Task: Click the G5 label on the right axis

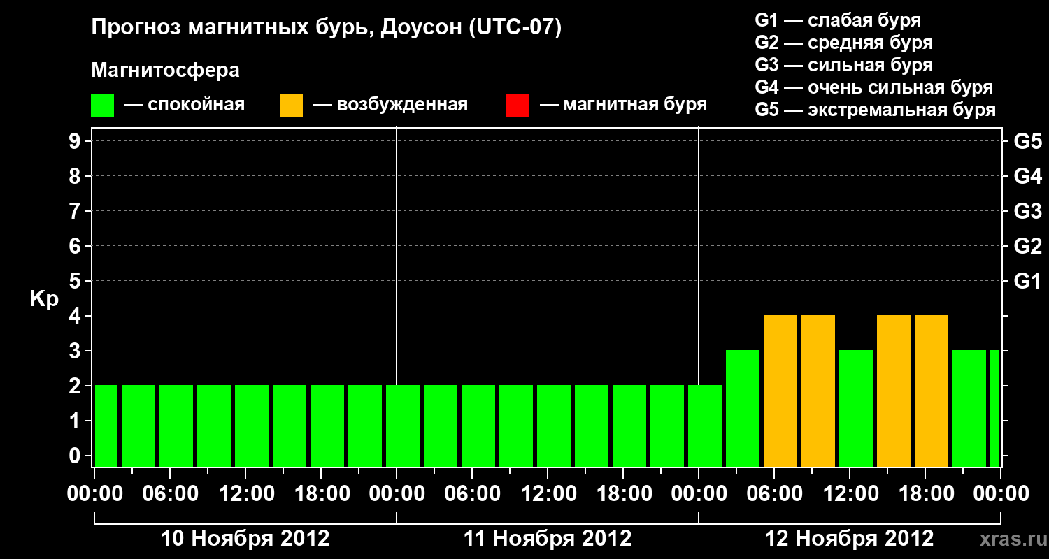Action: (1028, 142)
